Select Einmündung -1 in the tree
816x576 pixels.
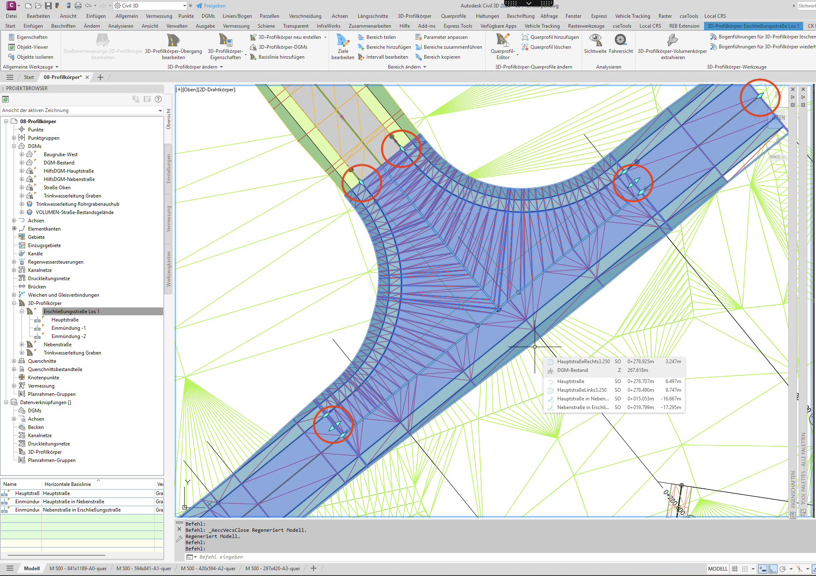click(x=69, y=328)
